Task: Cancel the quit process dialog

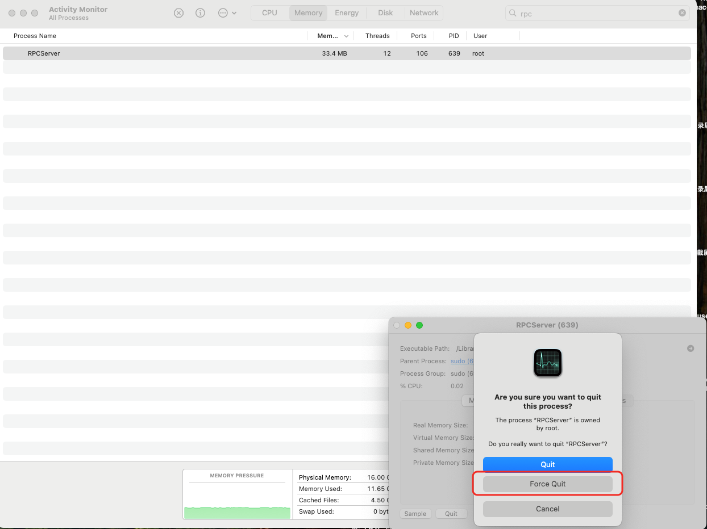Action: click(x=547, y=509)
